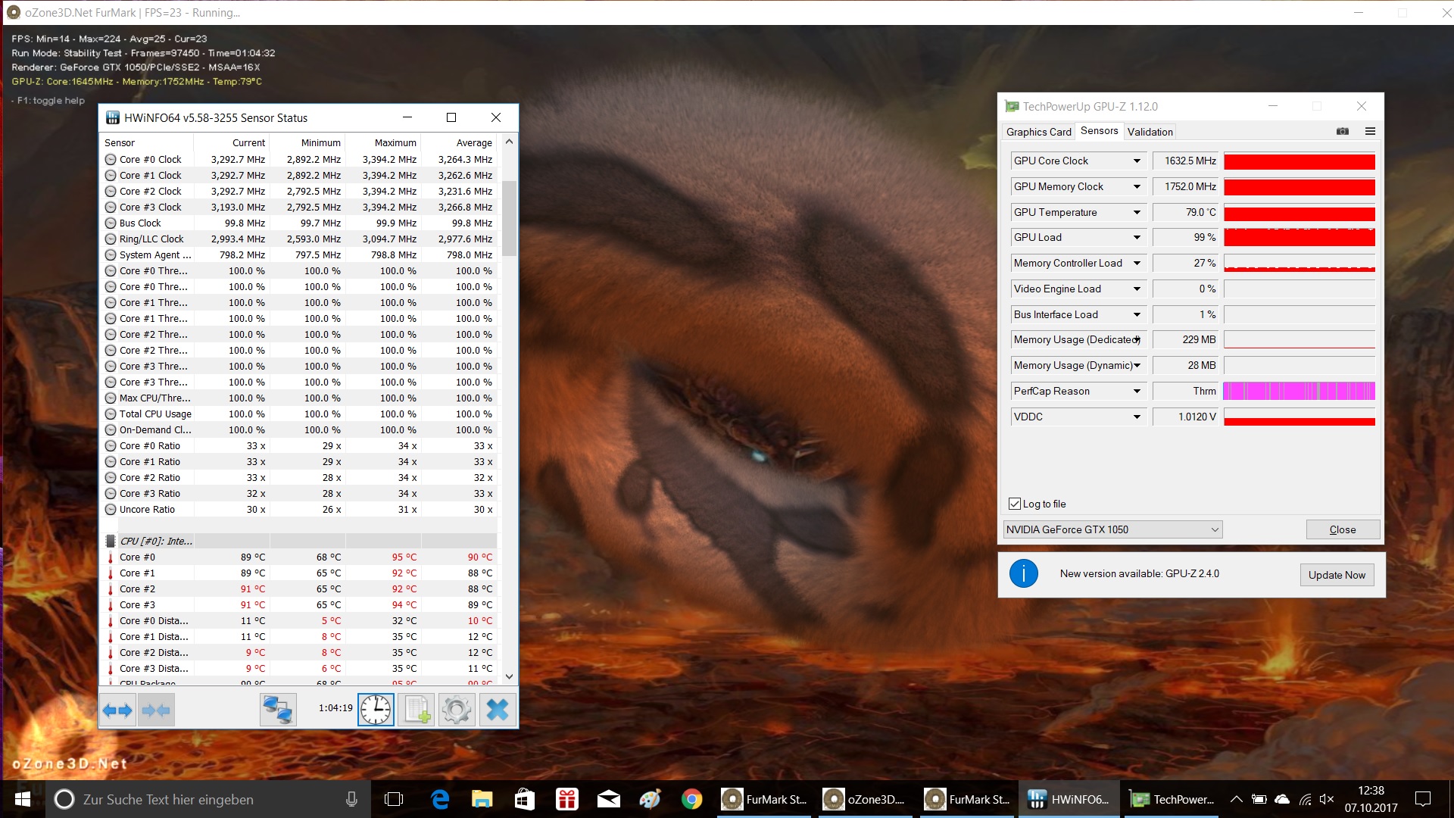The width and height of the screenshot is (1454, 818).
Task: Click the Maximum column header
Action: pyautogui.click(x=383, y=142)
